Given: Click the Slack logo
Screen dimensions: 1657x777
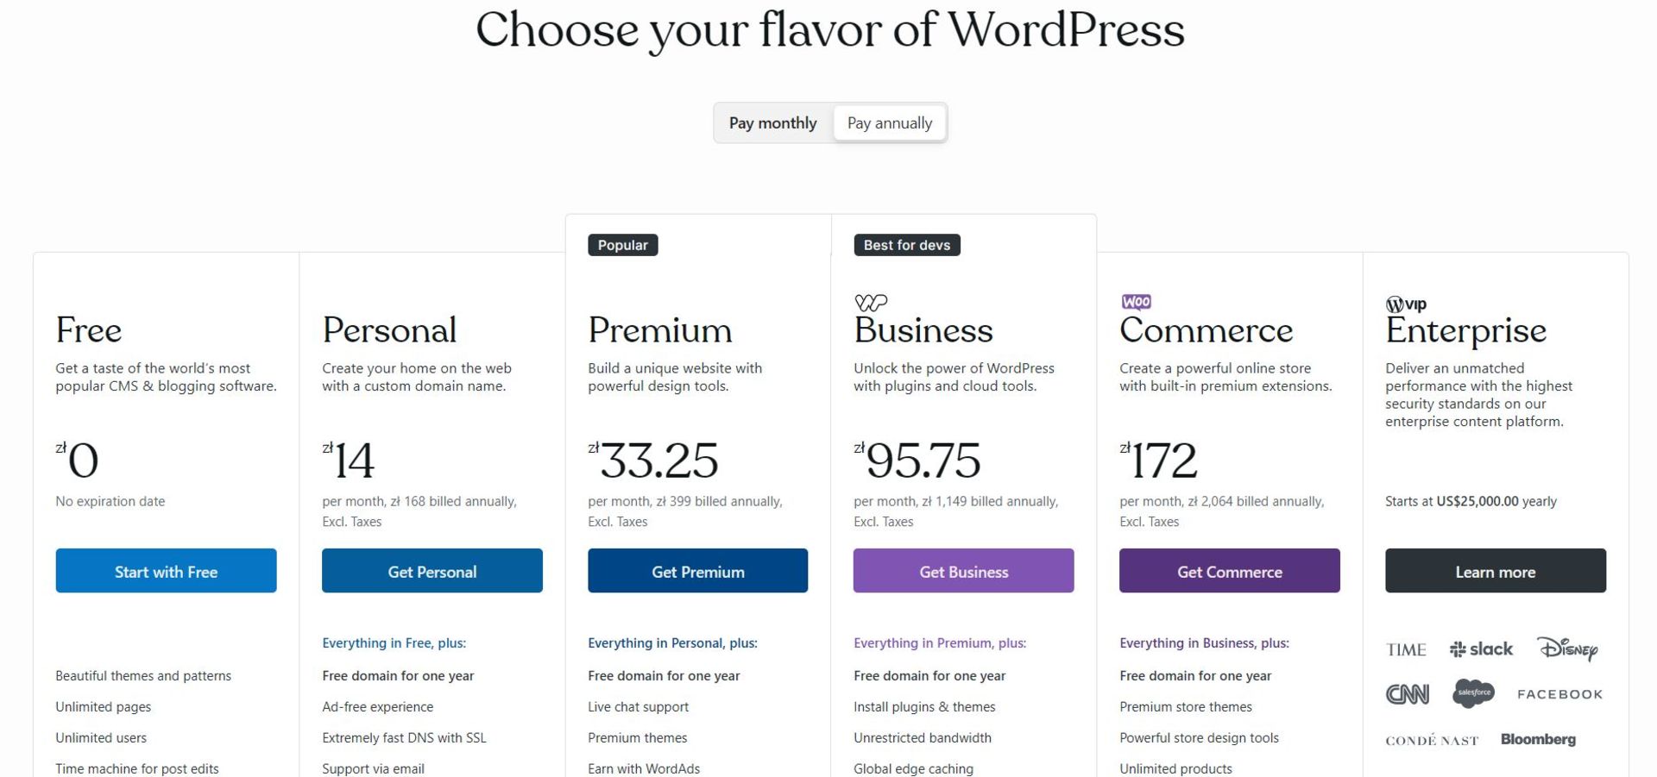Looking at the screenshot, I should (1481, 649).
